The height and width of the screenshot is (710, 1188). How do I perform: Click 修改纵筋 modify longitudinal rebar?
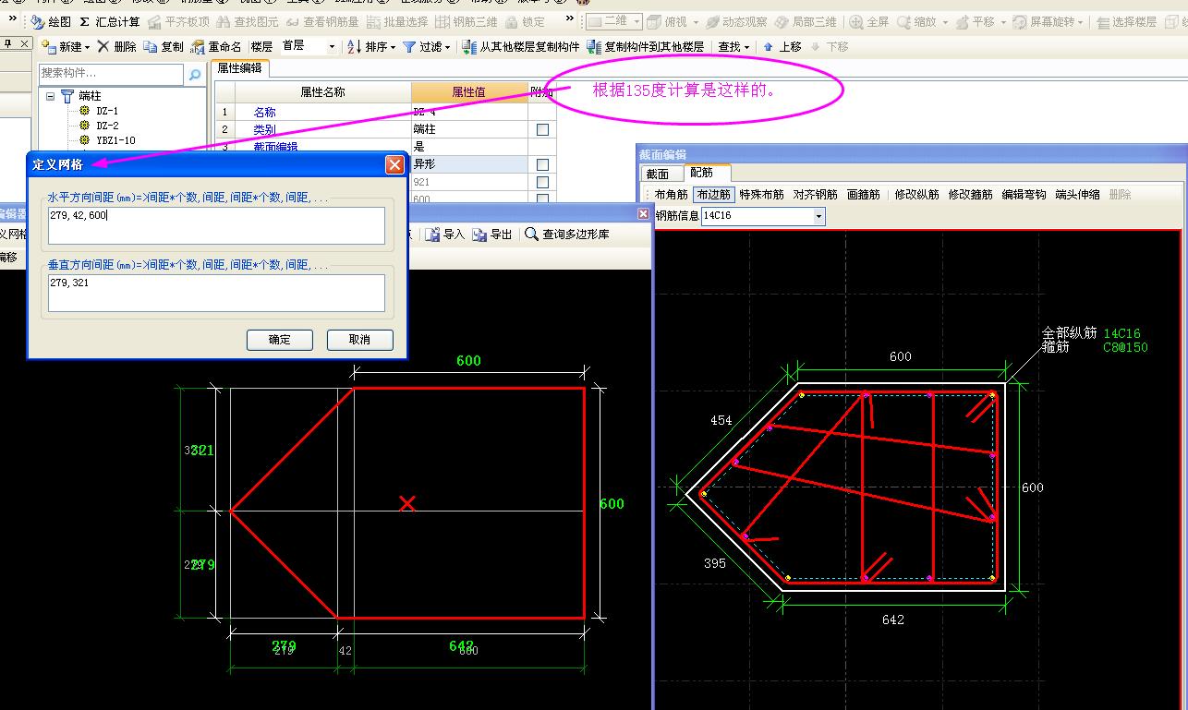tap(917, 195)
